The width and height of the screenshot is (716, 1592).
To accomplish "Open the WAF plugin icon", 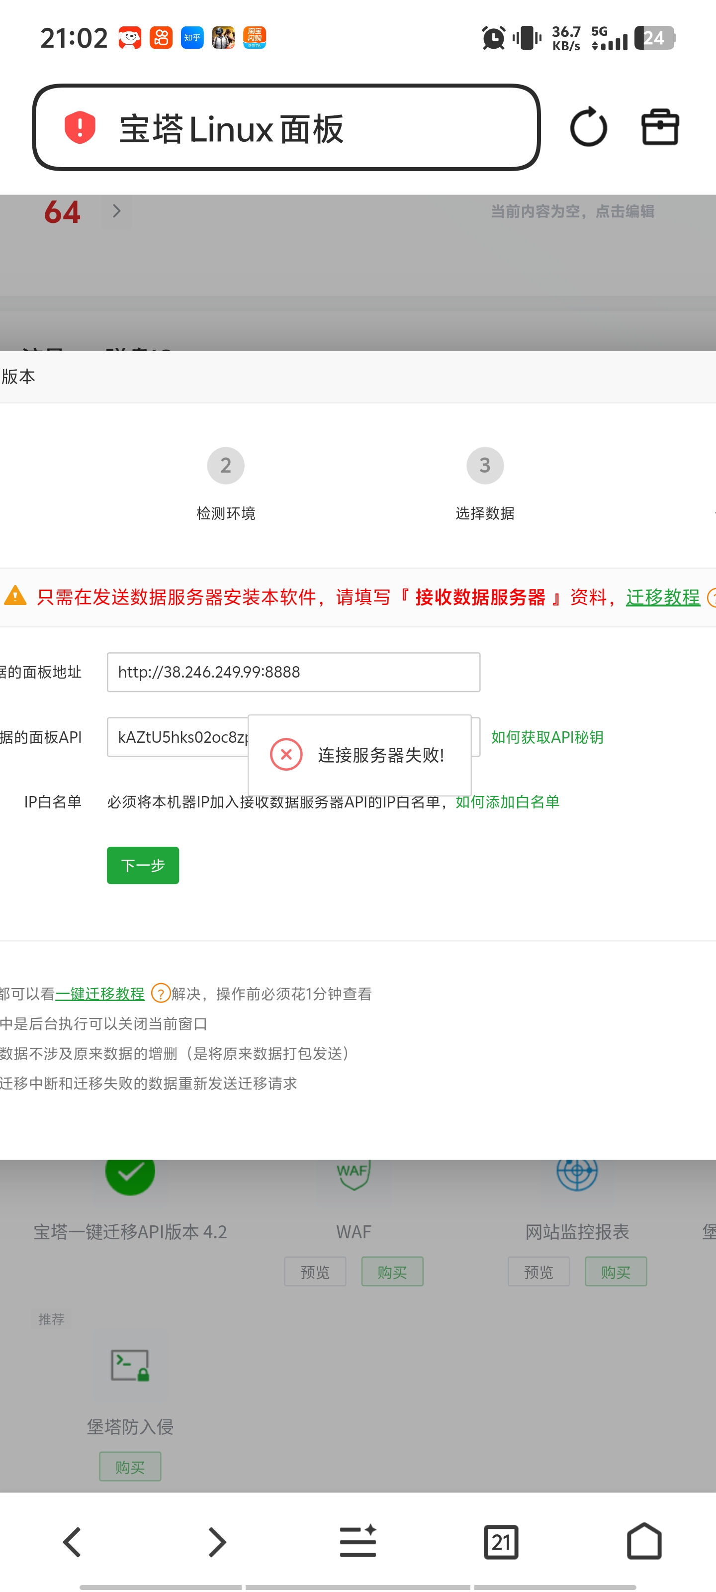I will click(354, 1174).
